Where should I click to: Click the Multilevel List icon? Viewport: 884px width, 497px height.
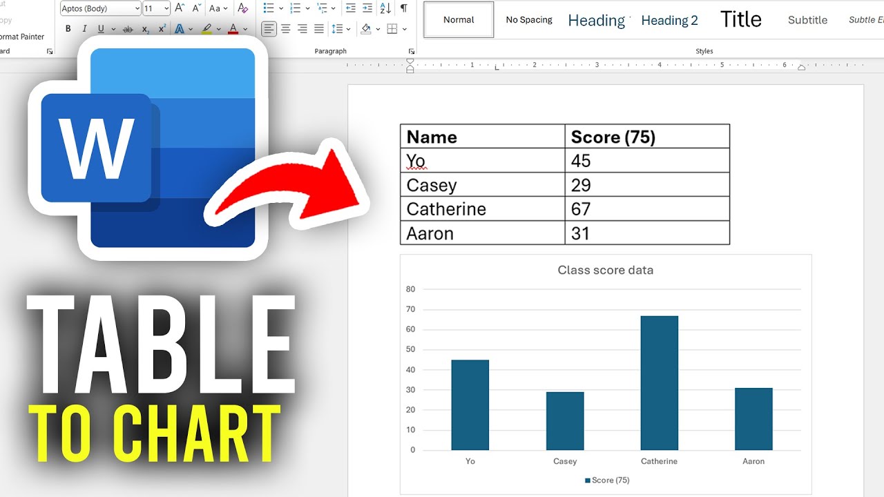[323, 8]
